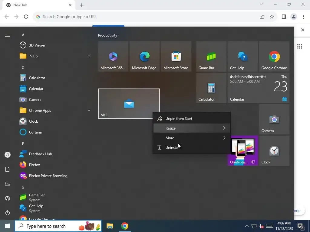Image resolution: width=310 pixels, height=232 pixels.
Task: Open Settings gear in Start sidebar
Action: coord(8,198)
